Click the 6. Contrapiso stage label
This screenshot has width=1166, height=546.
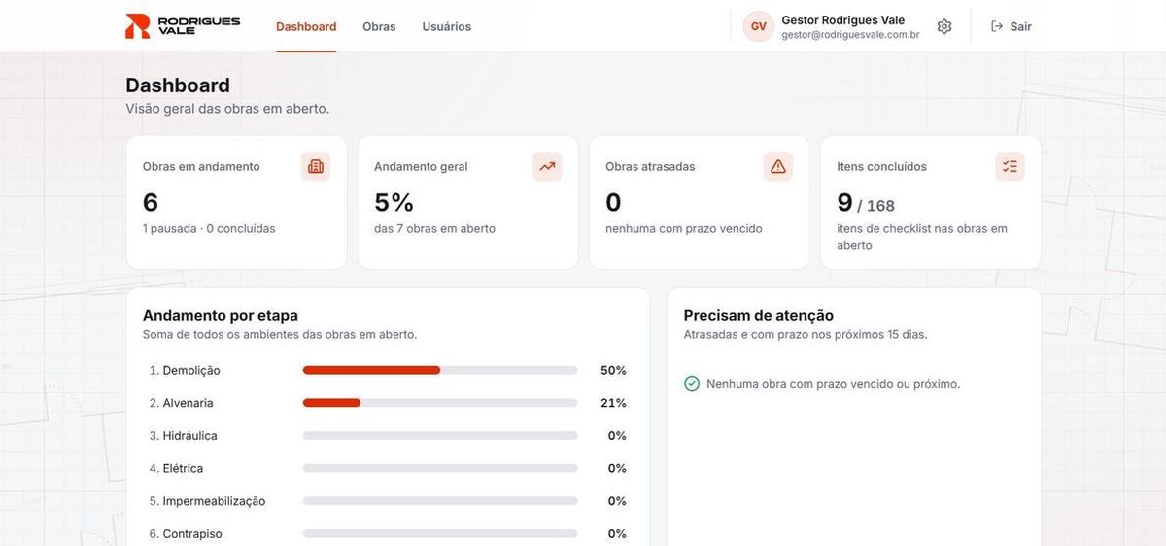click(186, 534)
